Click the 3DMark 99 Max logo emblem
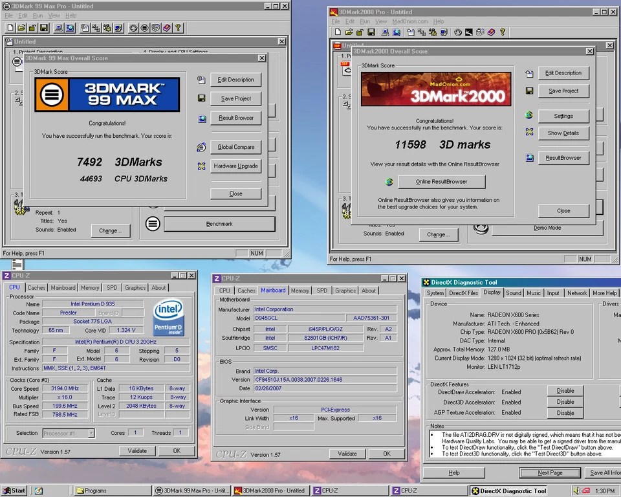 [x=52, y=94]
